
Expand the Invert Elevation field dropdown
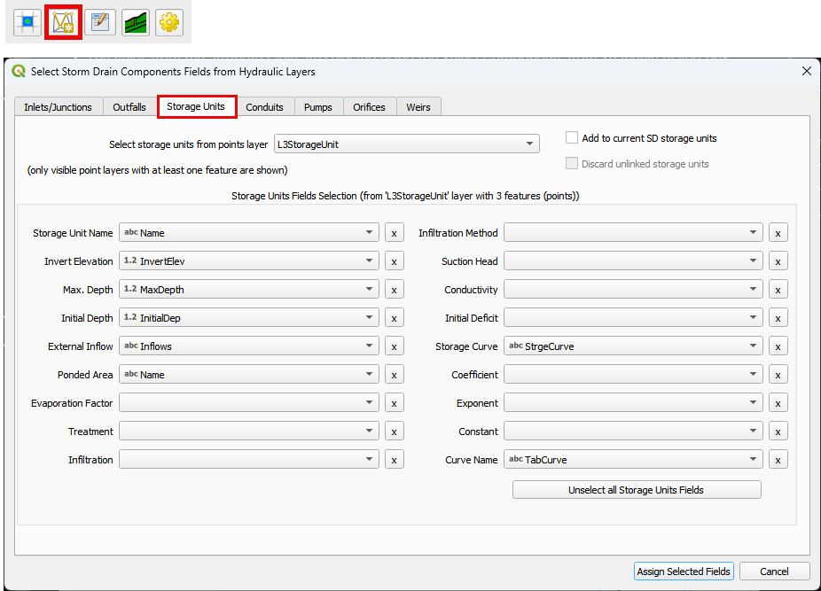tap(248, 261)
